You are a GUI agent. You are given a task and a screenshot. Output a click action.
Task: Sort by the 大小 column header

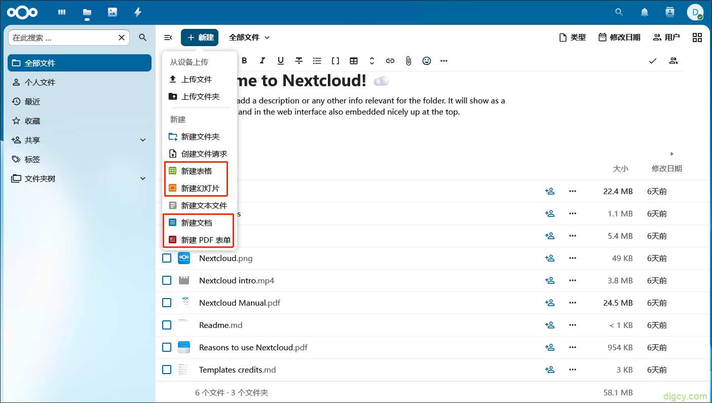(620, 169)
